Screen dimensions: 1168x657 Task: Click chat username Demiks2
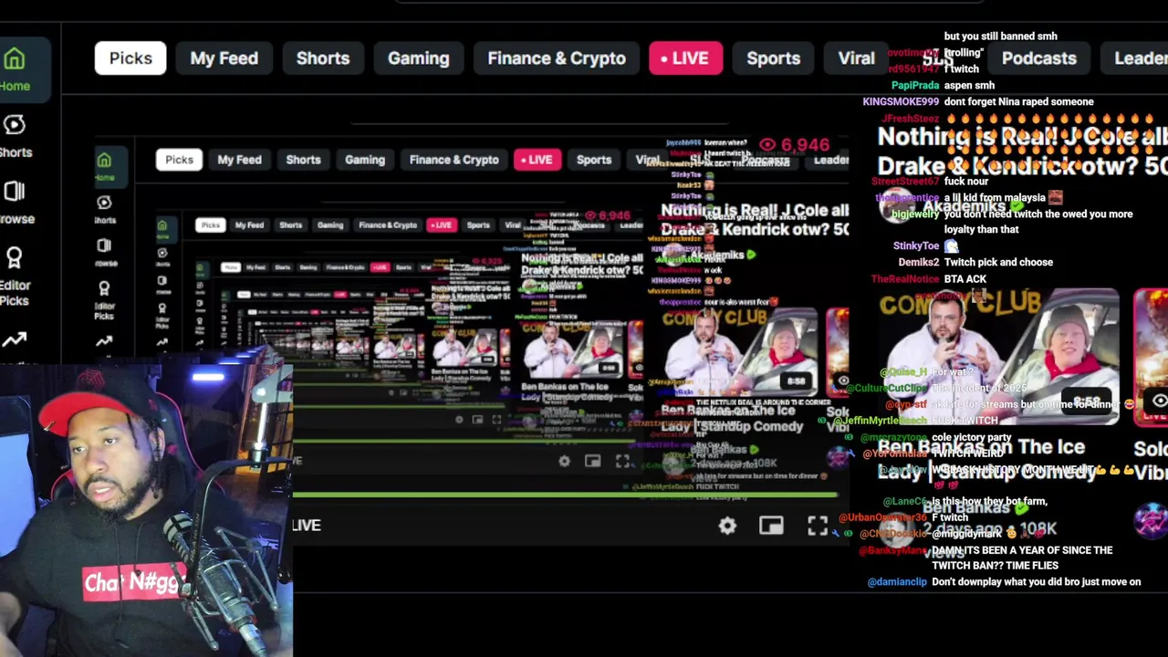point(919,263)
